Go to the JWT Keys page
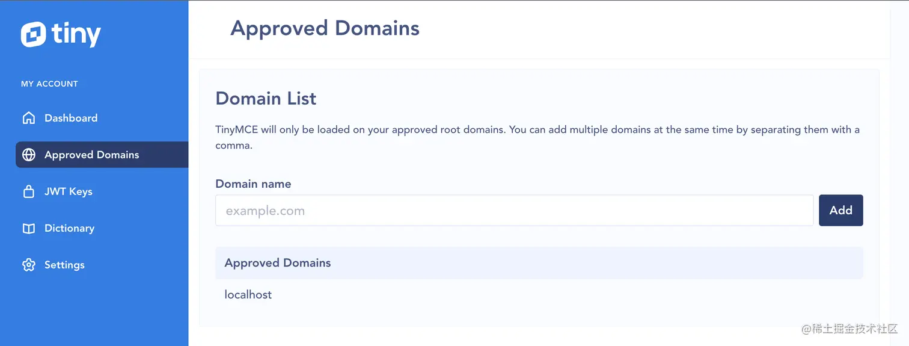Screen dimensions: 909x346 69,192
